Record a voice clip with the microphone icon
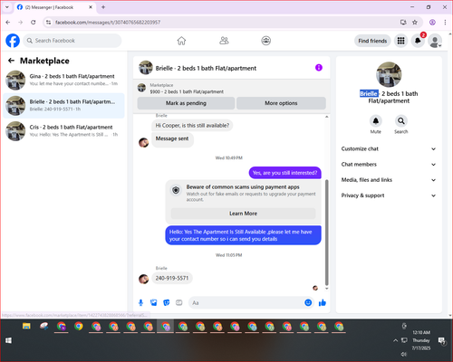453x362 pixels. 140,302
